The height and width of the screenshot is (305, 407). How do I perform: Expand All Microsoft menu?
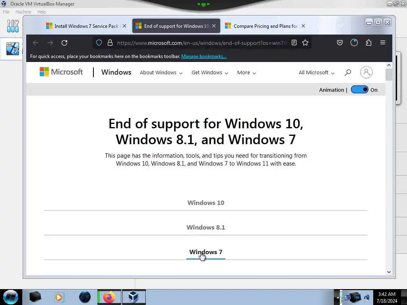tap(317, 73)
